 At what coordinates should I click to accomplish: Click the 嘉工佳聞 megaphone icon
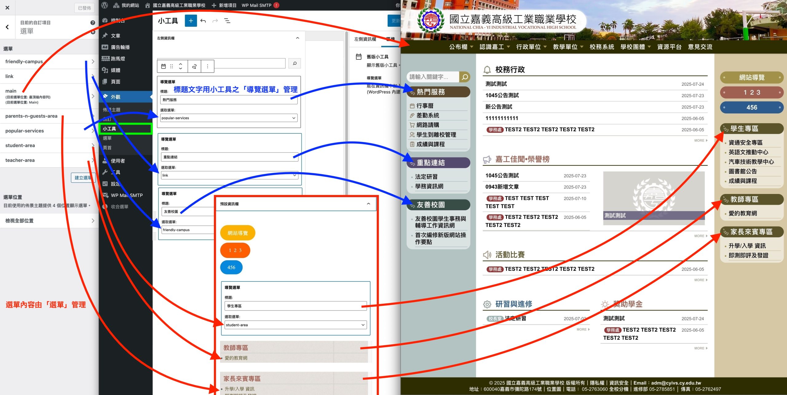(x=487, y=159)
